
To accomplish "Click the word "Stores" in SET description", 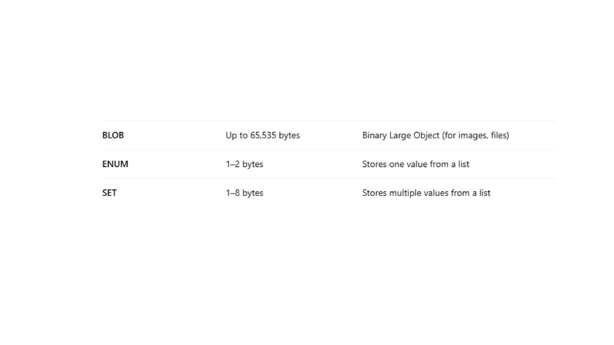I will tap(374, 193).
